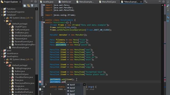Open Draw.java file
Image resolution: width=170 pixels, height=95 pixels.
(x=19, y=80)
